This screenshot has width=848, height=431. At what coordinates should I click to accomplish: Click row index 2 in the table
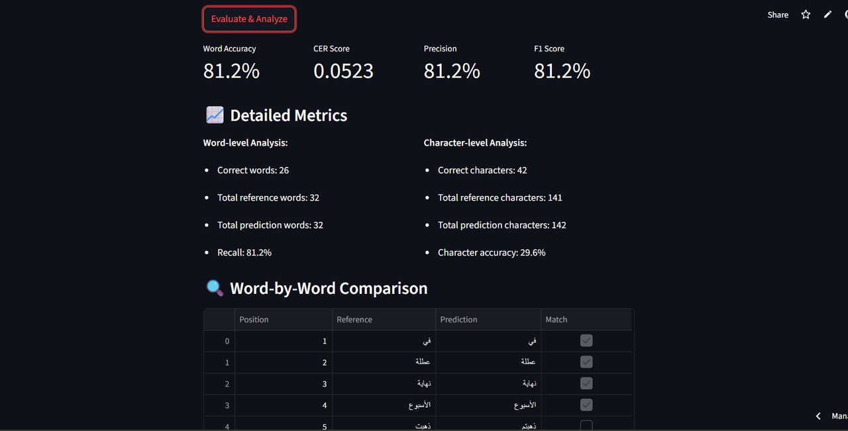tap(219, 384)
